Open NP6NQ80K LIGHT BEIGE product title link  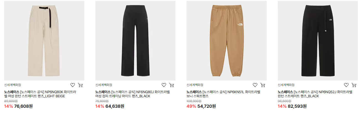pyautogui.click(x=40, y=94)
